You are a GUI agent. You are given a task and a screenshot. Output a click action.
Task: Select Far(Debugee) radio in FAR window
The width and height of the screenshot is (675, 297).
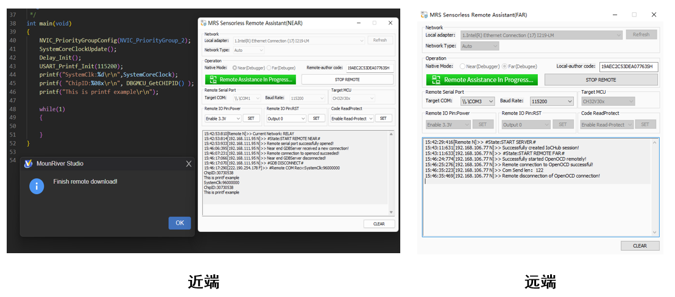pyautogui.click(x=520, y=66)
